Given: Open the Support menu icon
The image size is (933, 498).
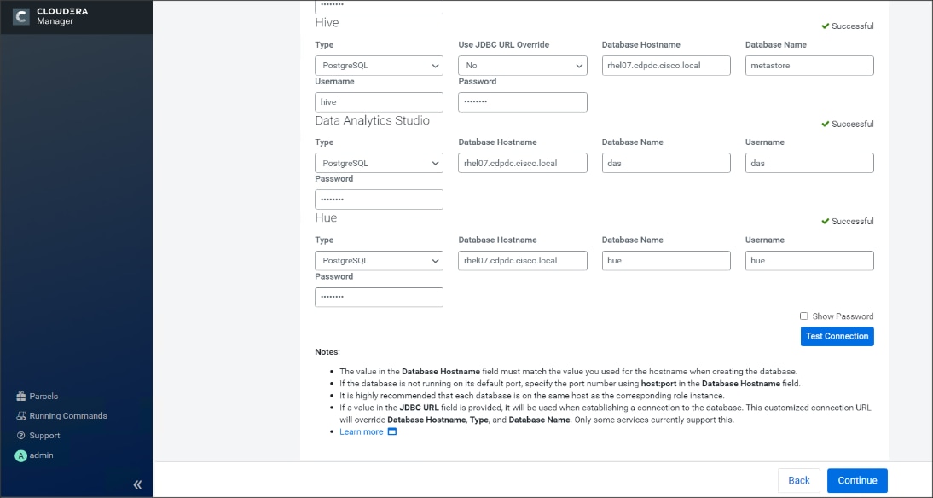Looking at the screenshot, I should coord(20,436).
